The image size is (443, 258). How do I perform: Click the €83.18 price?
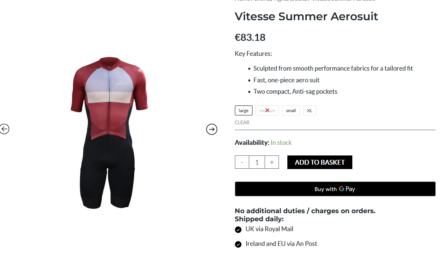pyautogui.click(x=250, y=37)
